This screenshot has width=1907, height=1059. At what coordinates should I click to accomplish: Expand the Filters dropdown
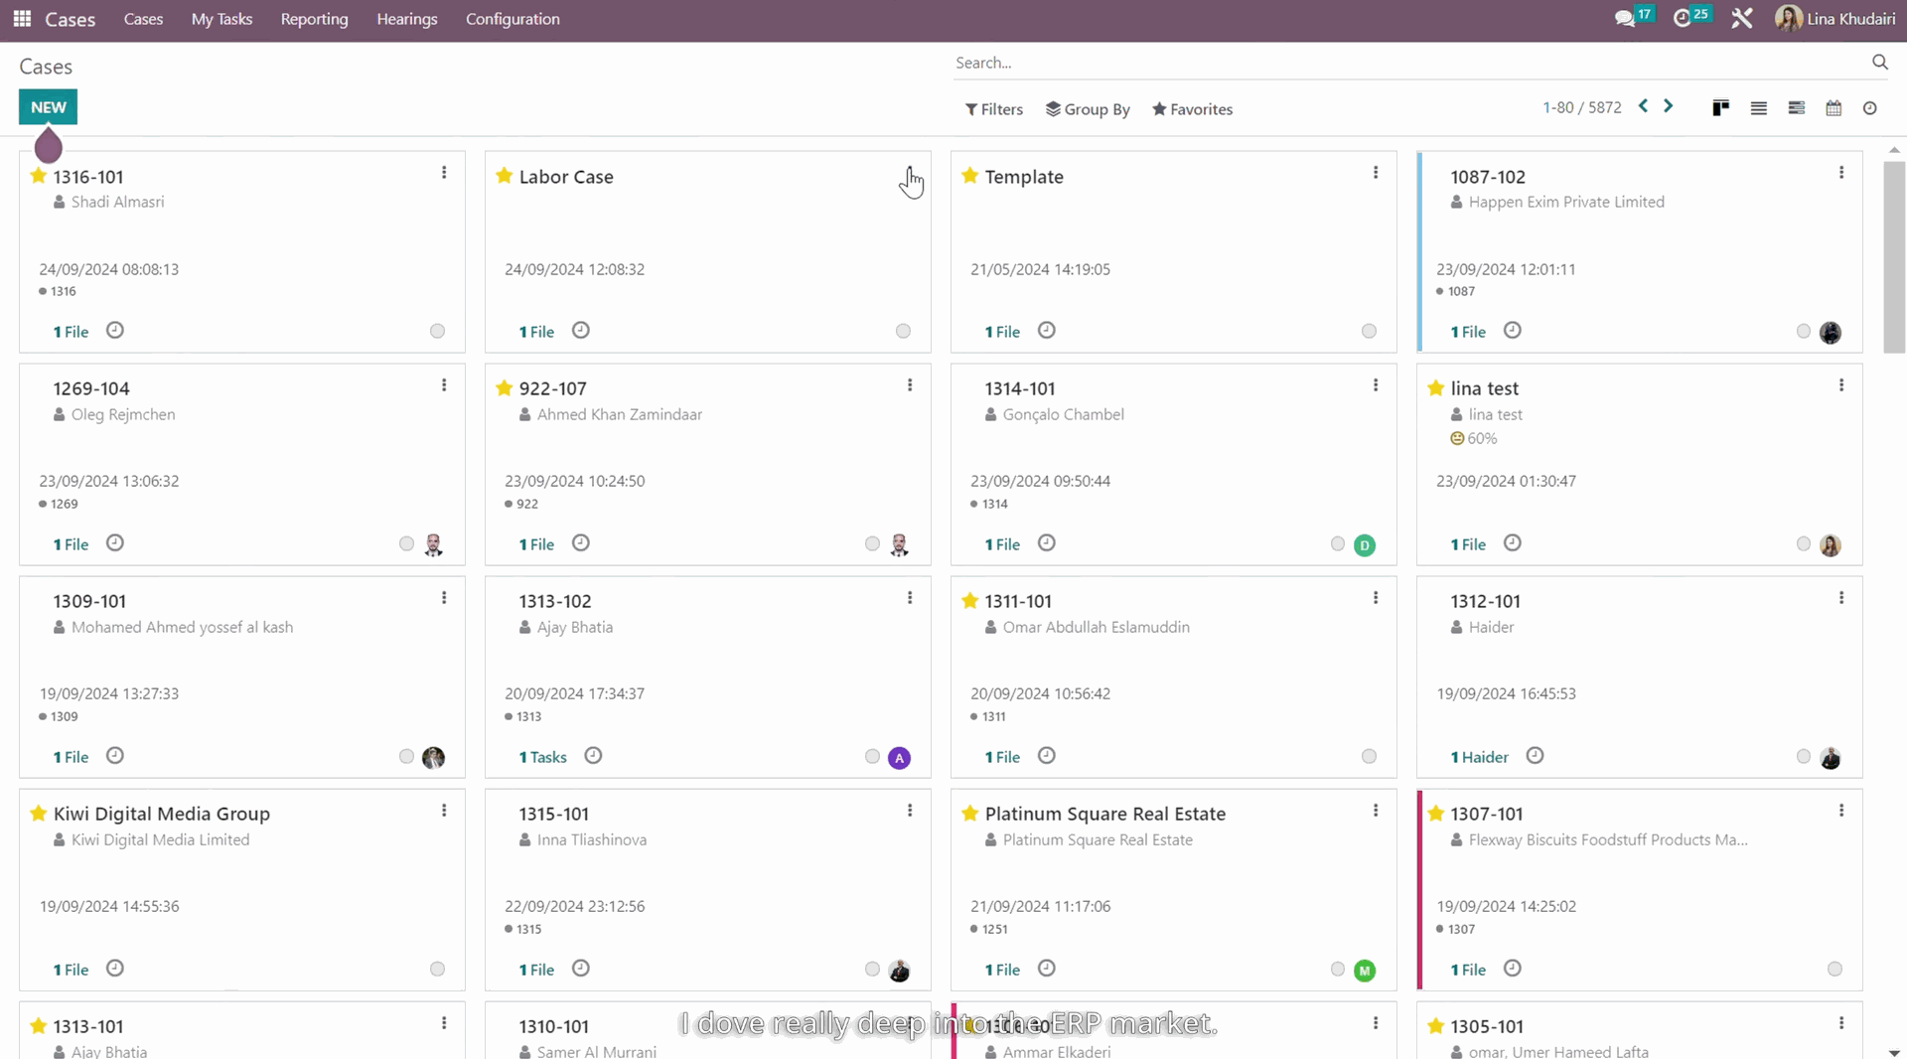(993, 109)
